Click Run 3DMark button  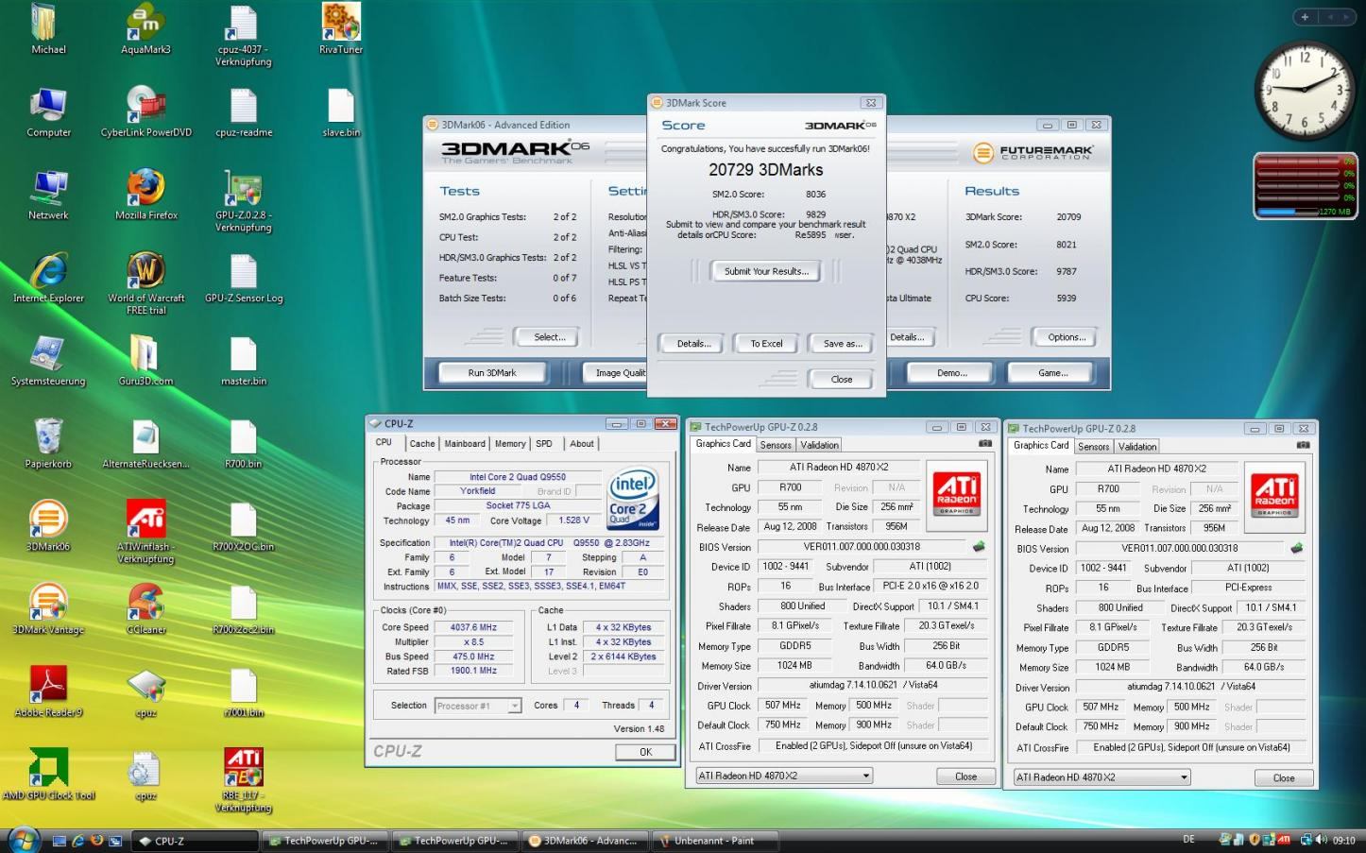[492, 373]
